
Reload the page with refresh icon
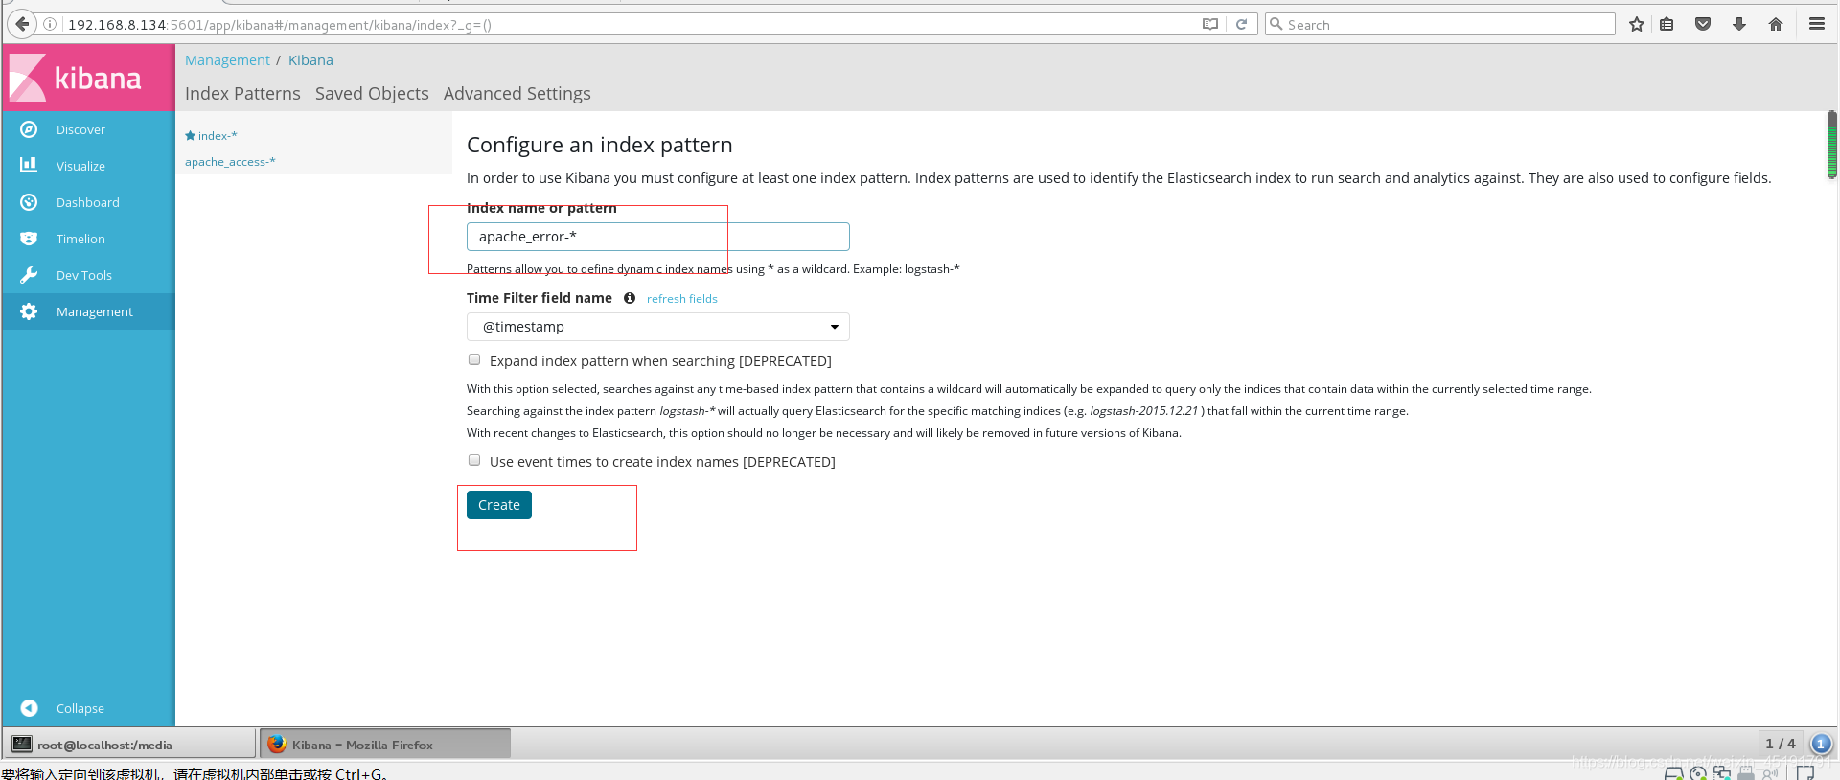click(x=1241, y=24)
